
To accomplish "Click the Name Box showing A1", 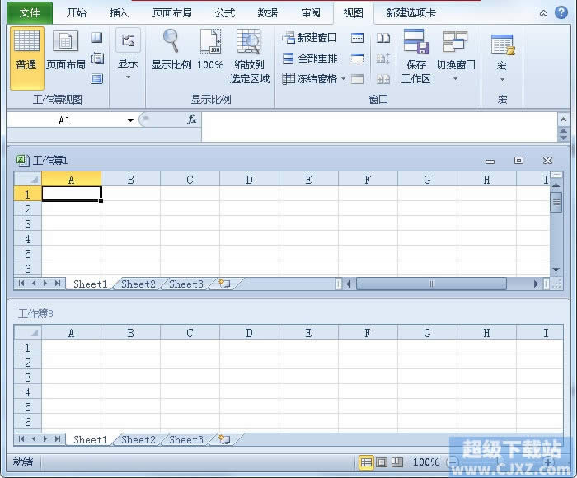I will click(64, 120).
